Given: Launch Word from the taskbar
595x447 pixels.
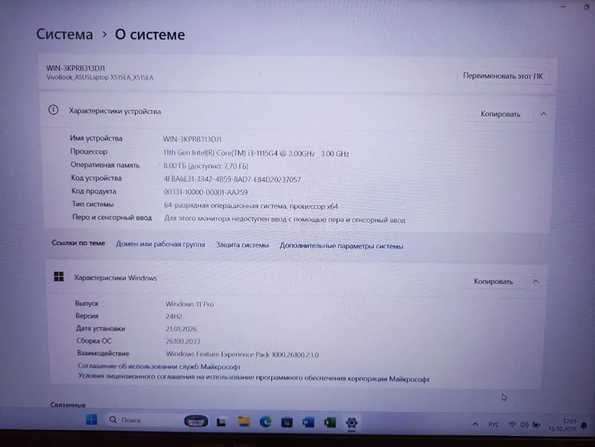Looking at the screenshot, I should 308,422.
